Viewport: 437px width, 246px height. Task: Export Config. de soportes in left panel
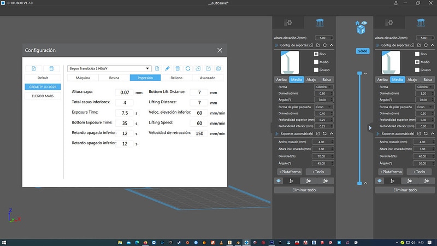pyautogui.click(x=318, y=45)
